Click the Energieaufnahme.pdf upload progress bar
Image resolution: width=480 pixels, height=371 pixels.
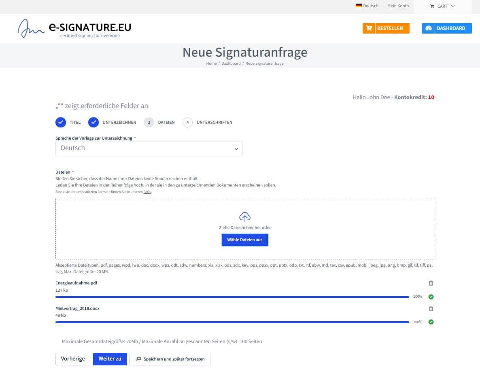(232, 297)
